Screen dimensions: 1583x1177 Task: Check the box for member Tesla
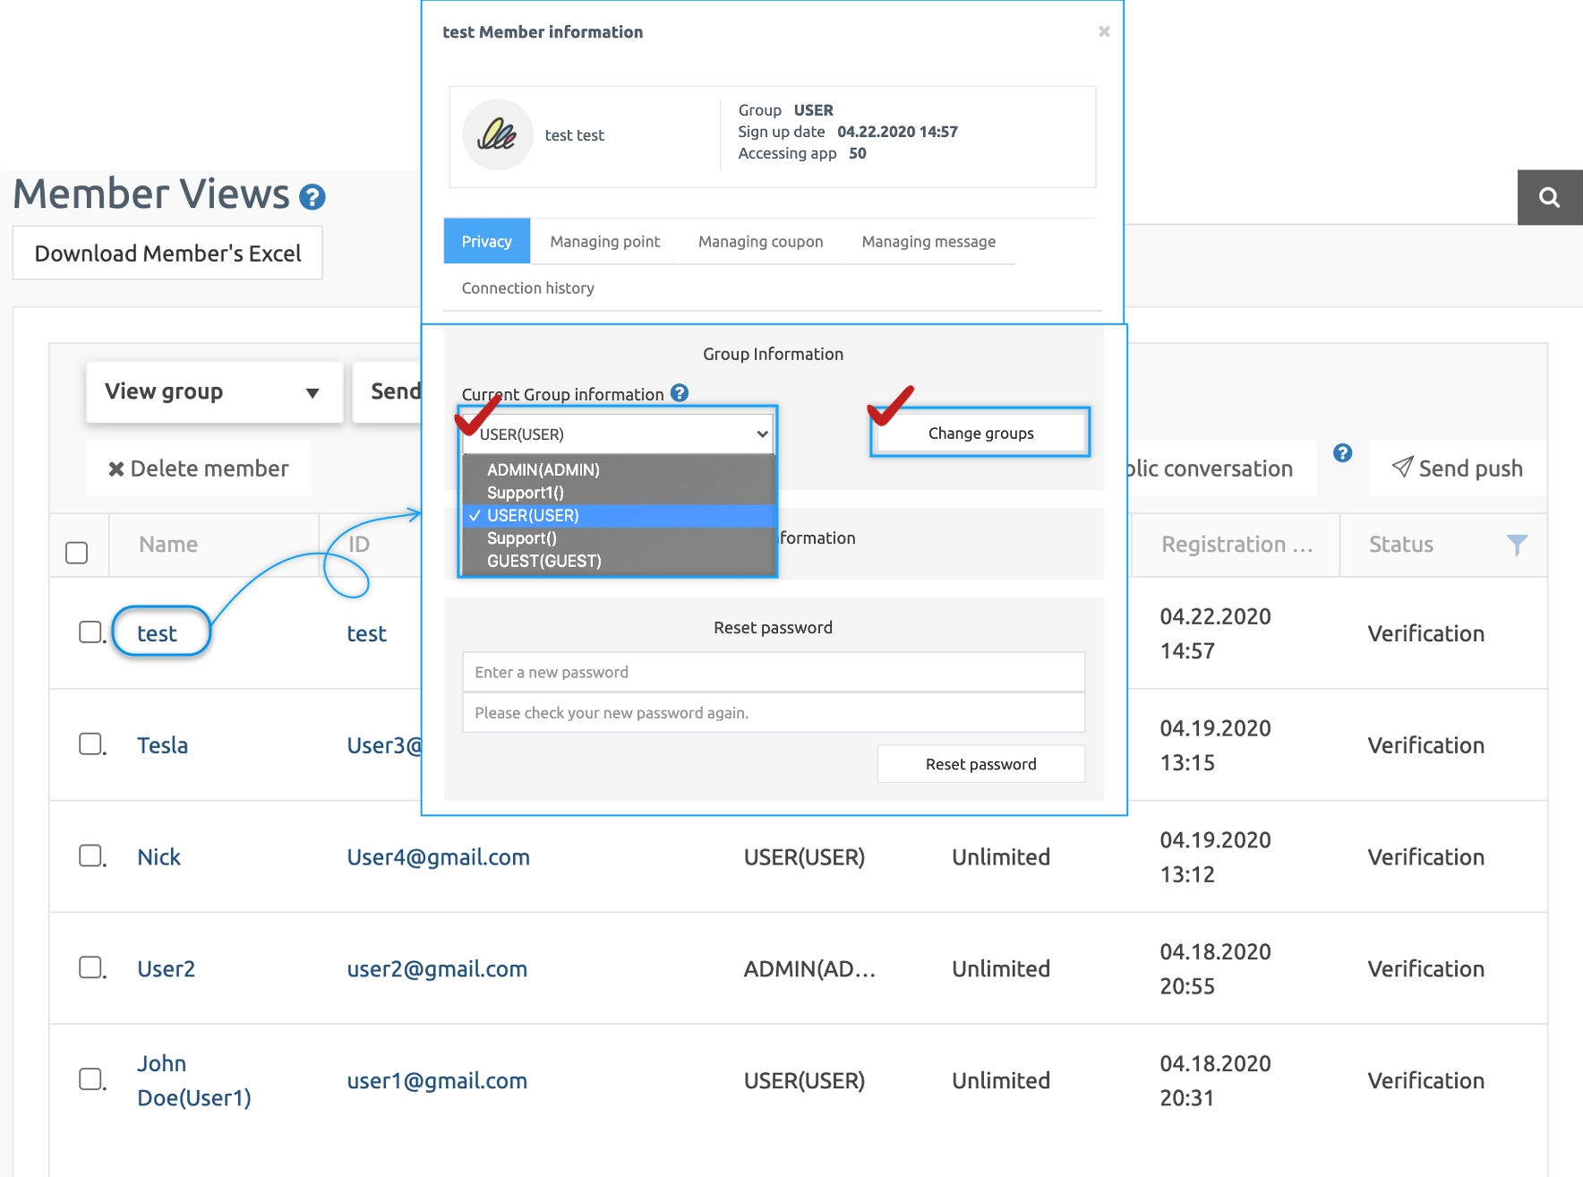click(x=90, y=744)
